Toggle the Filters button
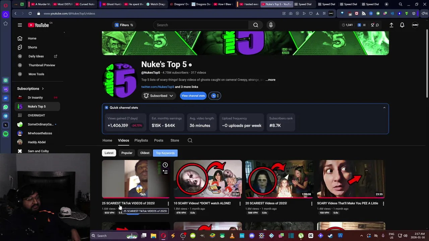 coord(124,25)
